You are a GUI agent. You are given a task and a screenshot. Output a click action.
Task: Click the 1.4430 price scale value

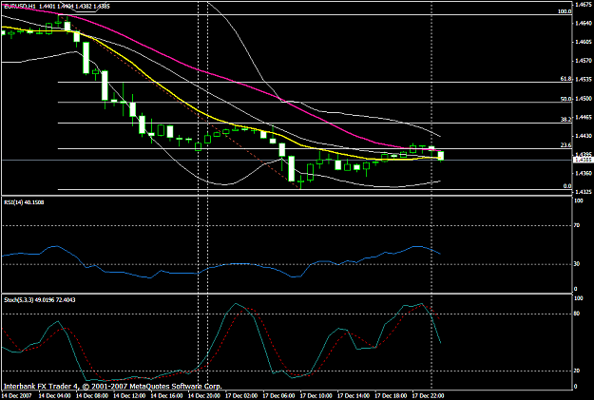point(584,136)
